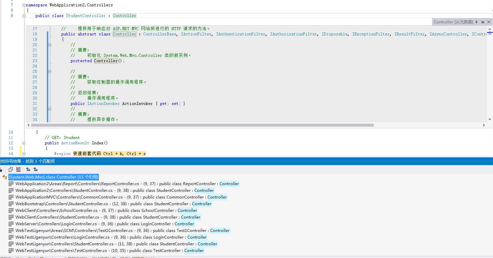Click file icon of Test1Controller.cs result
The height and width of the screenshot is (258, 493).
11,231
